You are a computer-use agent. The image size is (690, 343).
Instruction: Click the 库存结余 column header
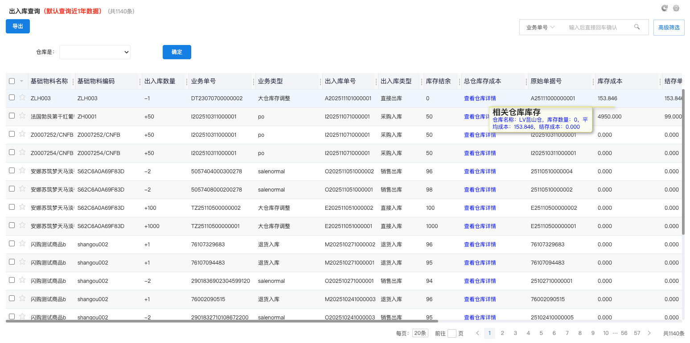pos(438,82)
